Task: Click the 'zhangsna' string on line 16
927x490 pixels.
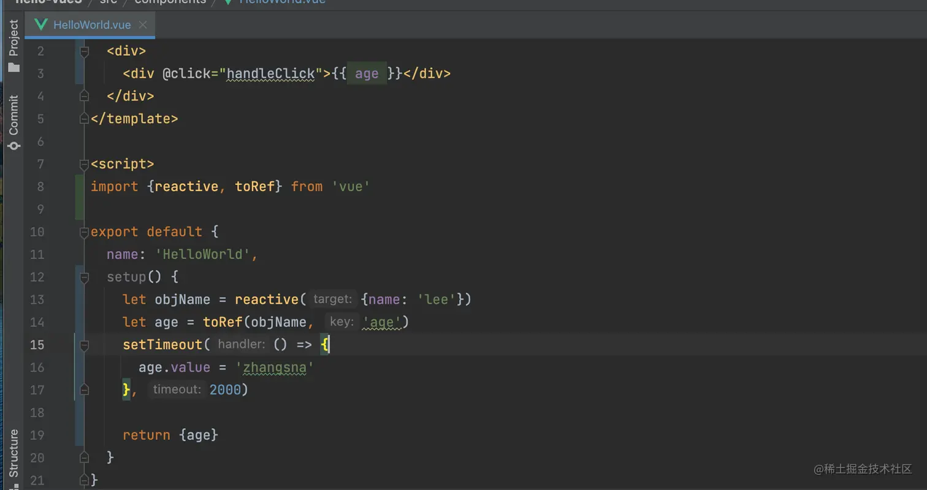Action: [x=275, y=367]
